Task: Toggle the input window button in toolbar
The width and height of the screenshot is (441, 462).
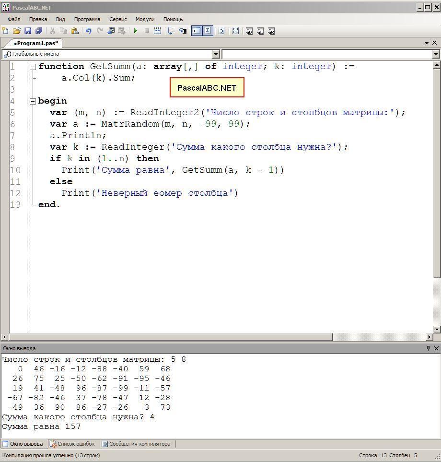Action: pyautogui.click(x=208, y=31)
